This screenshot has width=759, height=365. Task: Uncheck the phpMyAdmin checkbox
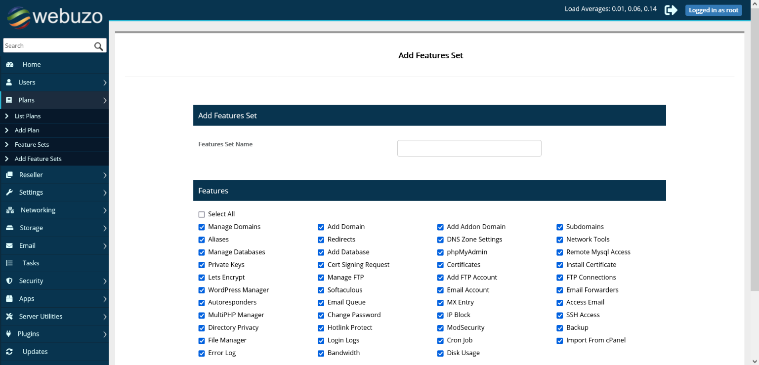coord(440,252)
